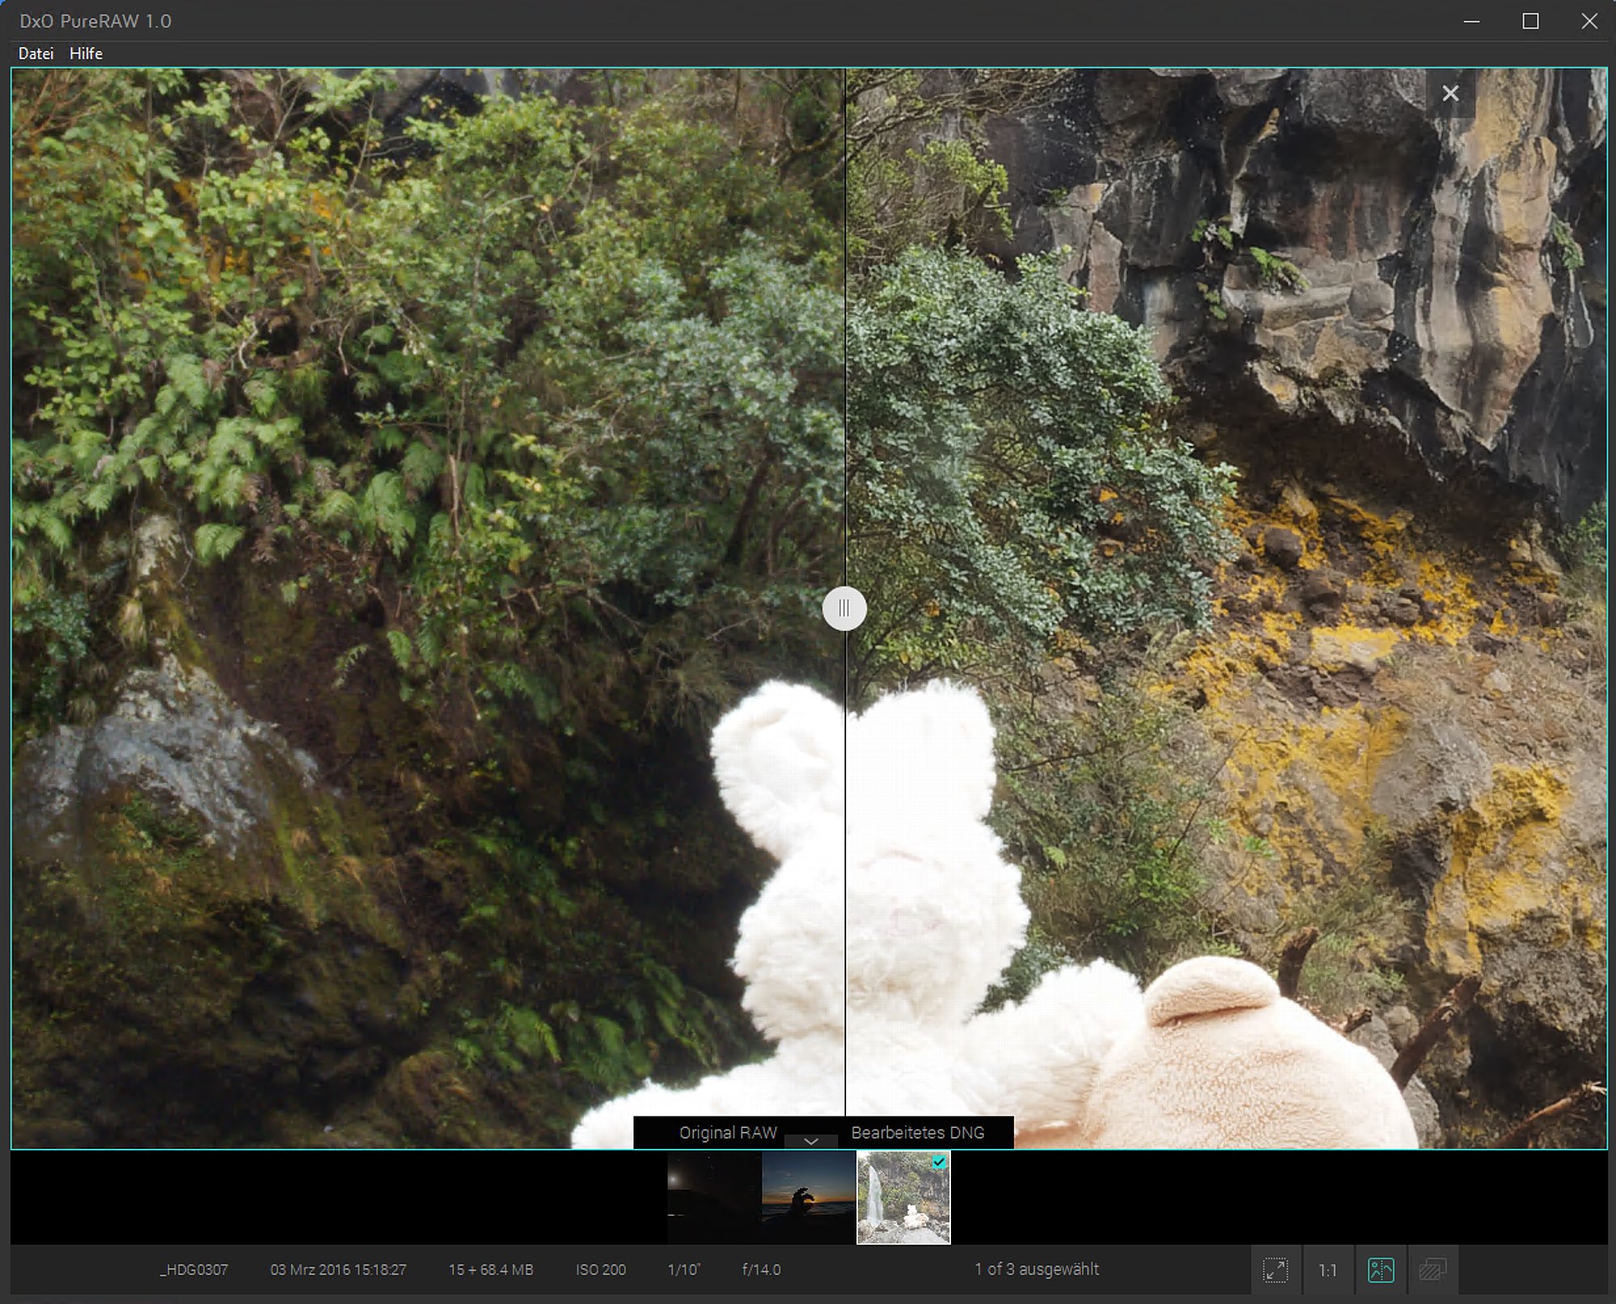This screenshot has width=1616, height=1304.
Task: Switch to 1:1 zoom view
Action: pyautogui.click(x=1328, y=1270)
